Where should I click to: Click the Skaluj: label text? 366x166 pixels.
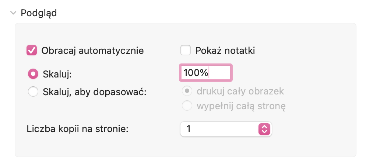57,74
